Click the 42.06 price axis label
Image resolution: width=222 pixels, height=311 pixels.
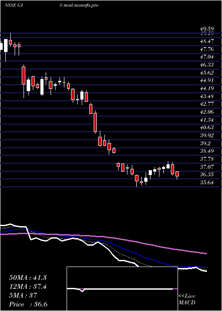(x=206, y=112)
